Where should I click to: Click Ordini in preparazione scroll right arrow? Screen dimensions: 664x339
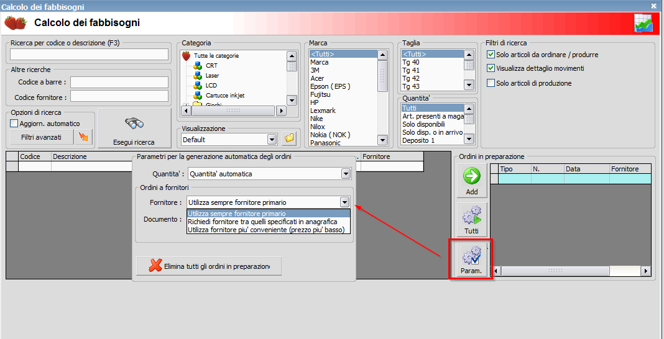(x=646, y=271)
